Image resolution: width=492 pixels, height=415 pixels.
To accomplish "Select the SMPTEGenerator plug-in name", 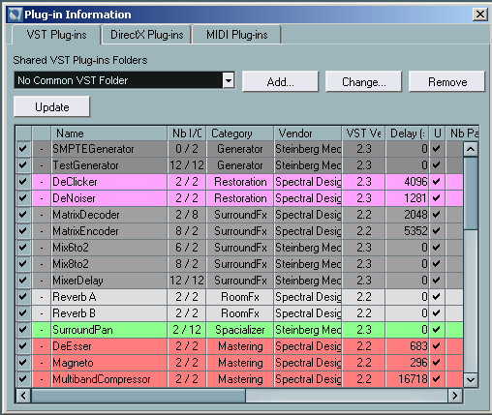I will 93,149.
